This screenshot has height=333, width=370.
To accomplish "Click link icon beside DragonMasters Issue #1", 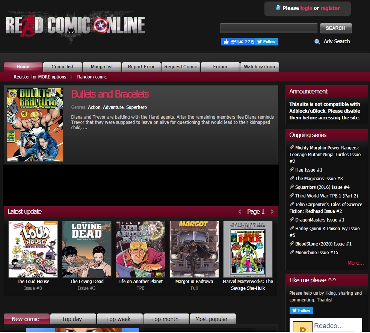I will coord(292,219).
